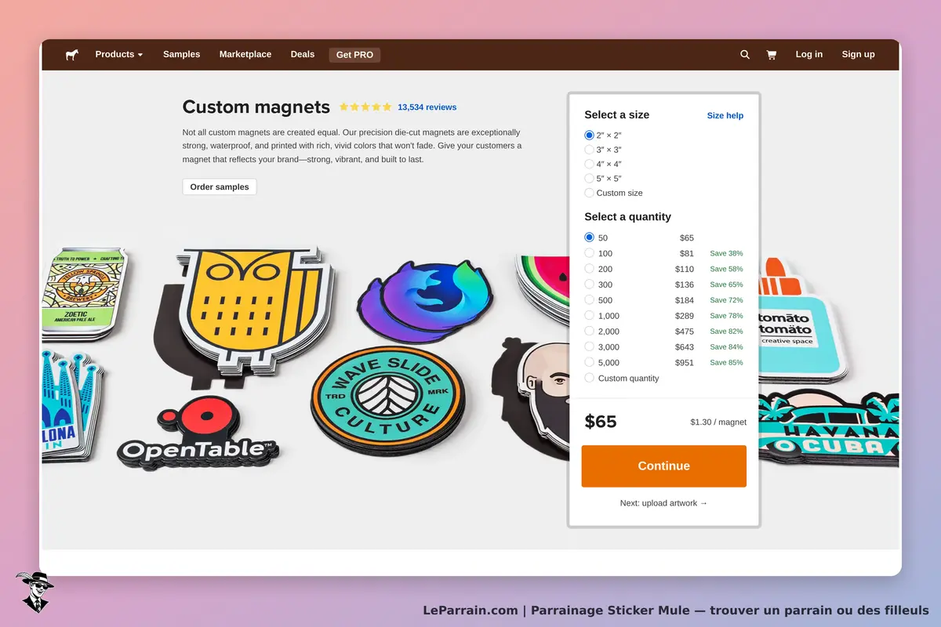Click the Sticker Mule horse logo

[x=72, y=55]
